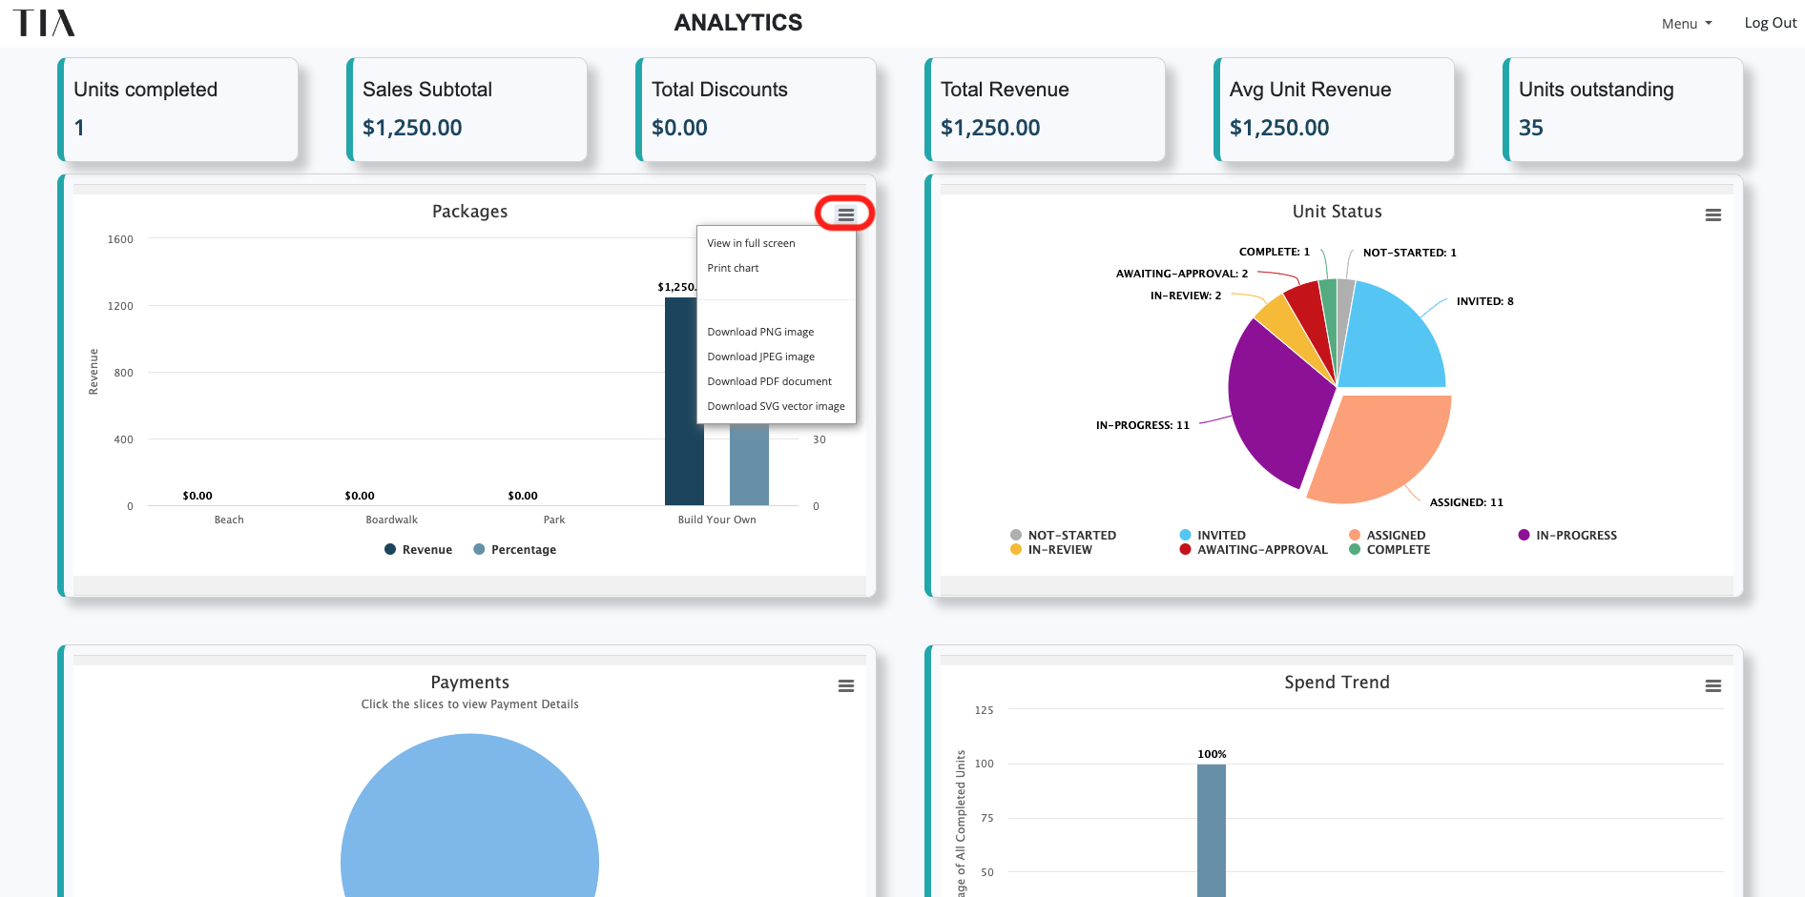Click the Packages chart title

click(x=469, y=212)
